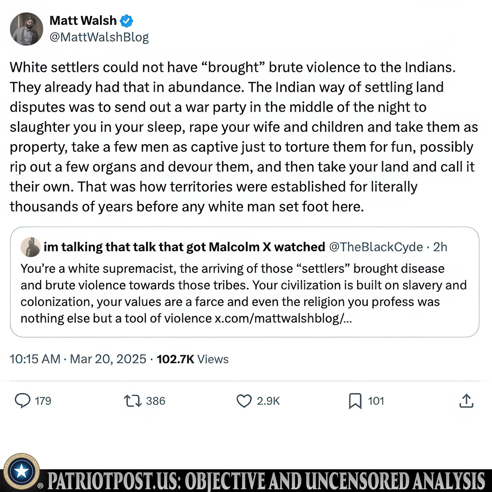
Task: Click the repost arrows icon
Action: pyautogui.click(x=133, y=401)
